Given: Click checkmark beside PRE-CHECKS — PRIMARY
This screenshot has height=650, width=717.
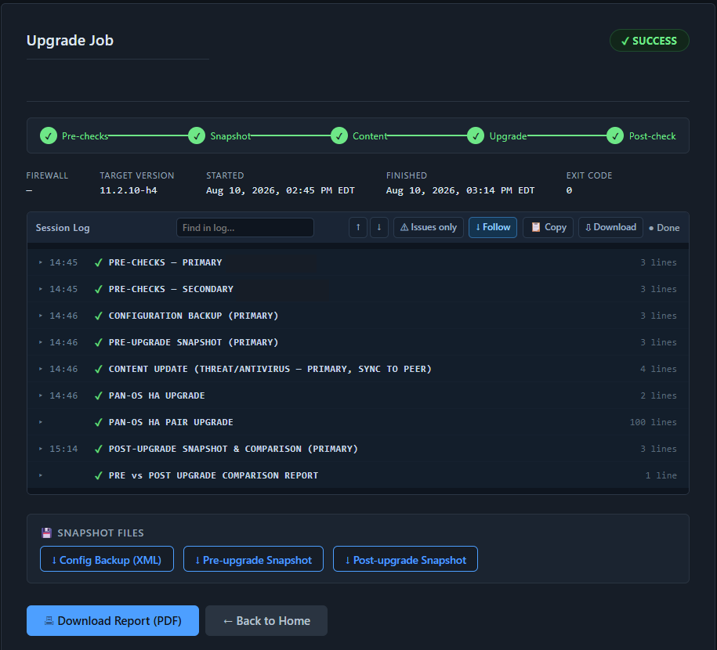Looking at the screenshot, I should click(98, 262).
